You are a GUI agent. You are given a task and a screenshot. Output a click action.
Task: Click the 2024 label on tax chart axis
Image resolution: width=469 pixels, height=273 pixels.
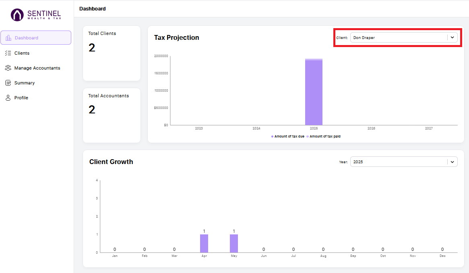coord(256,128)
